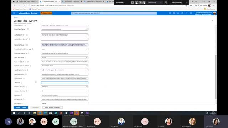The image size is (228, 128).
Task: Click info icon next to Hosting Plan Sku
Action: [x=26, y=87]
